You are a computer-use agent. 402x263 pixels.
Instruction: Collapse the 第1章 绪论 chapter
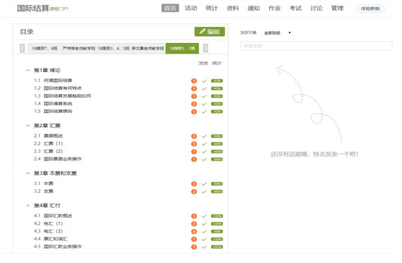(27, 70)
